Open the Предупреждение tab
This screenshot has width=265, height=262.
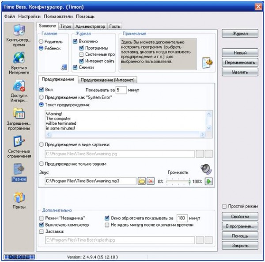tap(58, 79)
